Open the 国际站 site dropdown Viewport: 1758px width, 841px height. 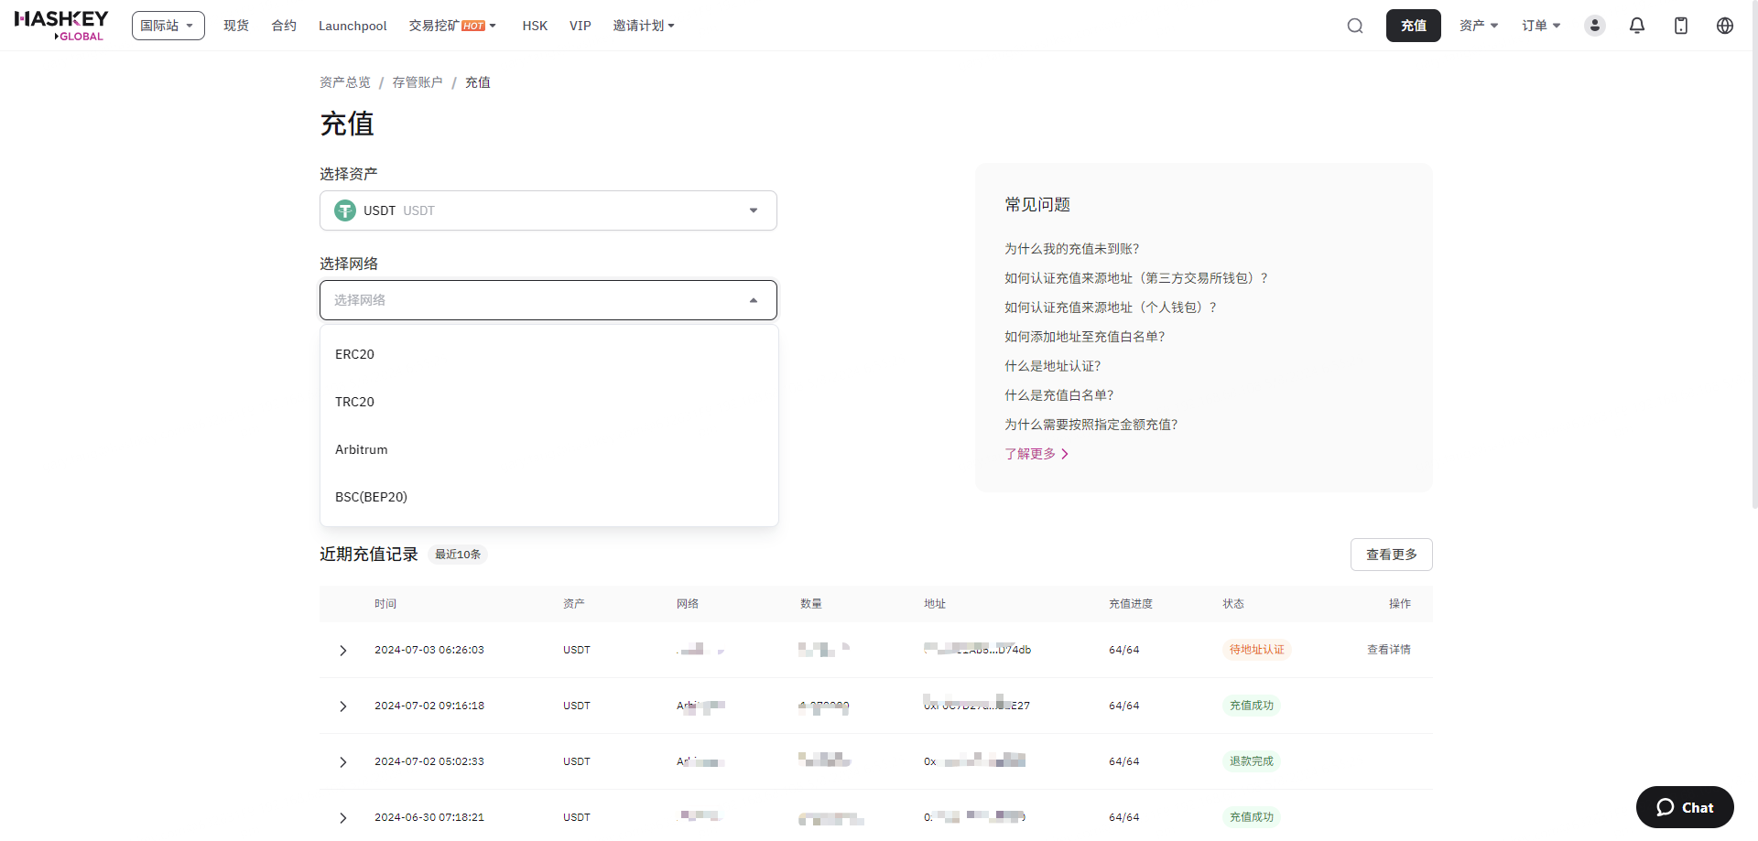coord(168,26)
